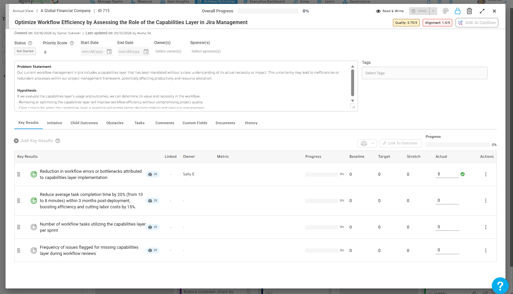The width and height of the screenshot is (513, 294).
Task: Open the balance scale weighting dropdown
Action: 367,143
